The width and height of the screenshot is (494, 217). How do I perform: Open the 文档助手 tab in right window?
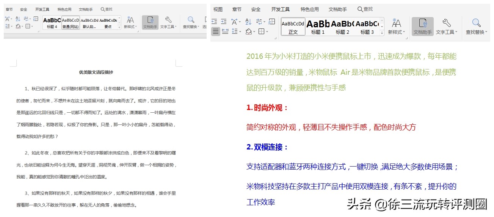pos(338,9)
